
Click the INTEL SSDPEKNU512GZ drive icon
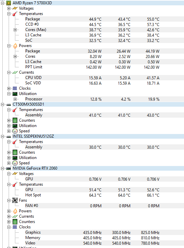click(x=9, y=136)
